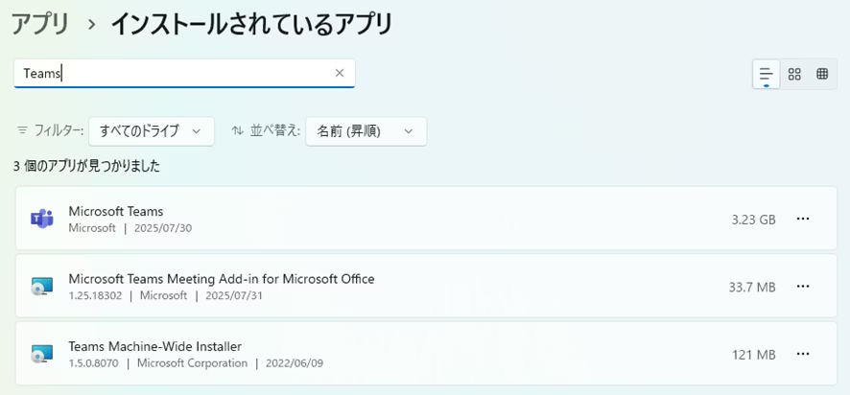Open the 名前 (昇順) sort dropdown
Viewport: 850px width, 395px height.
click(366, 131)
